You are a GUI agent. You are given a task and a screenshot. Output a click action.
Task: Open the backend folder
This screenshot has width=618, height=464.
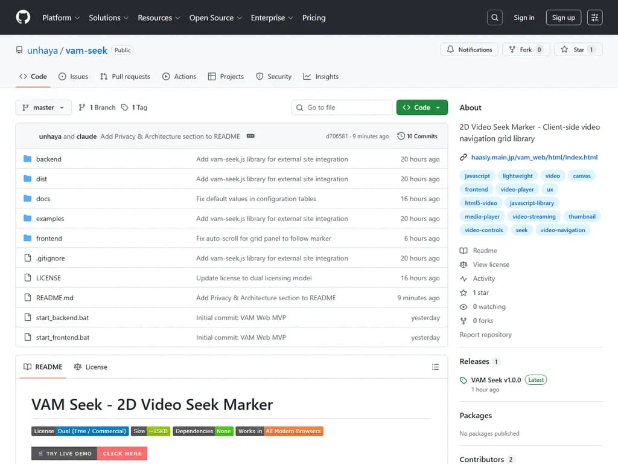point(48,159)
